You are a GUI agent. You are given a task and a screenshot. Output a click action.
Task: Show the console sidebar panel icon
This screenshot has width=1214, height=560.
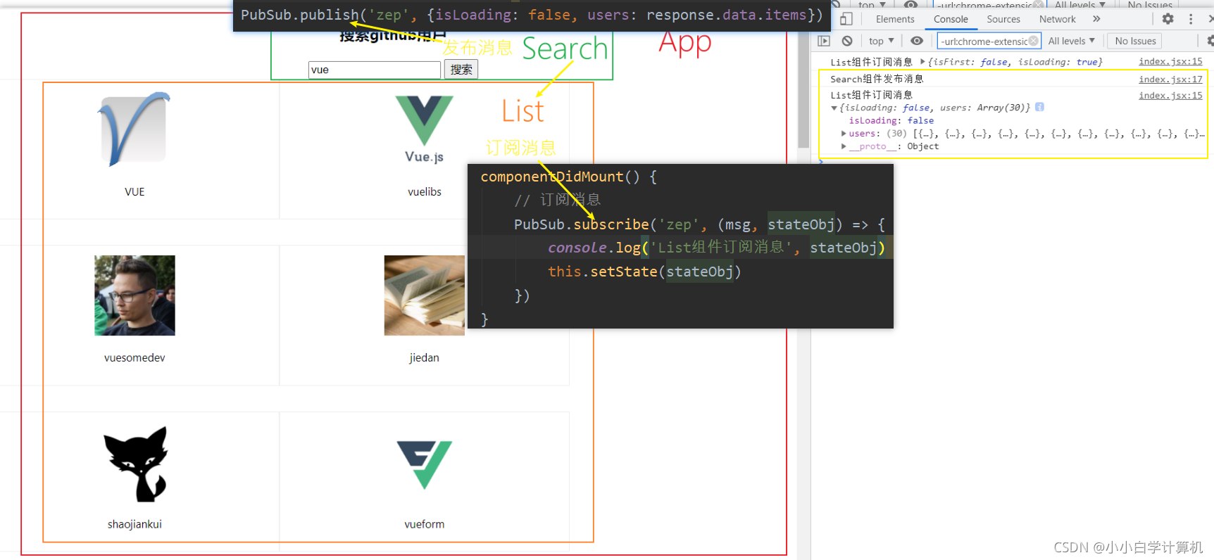point(824,41)
